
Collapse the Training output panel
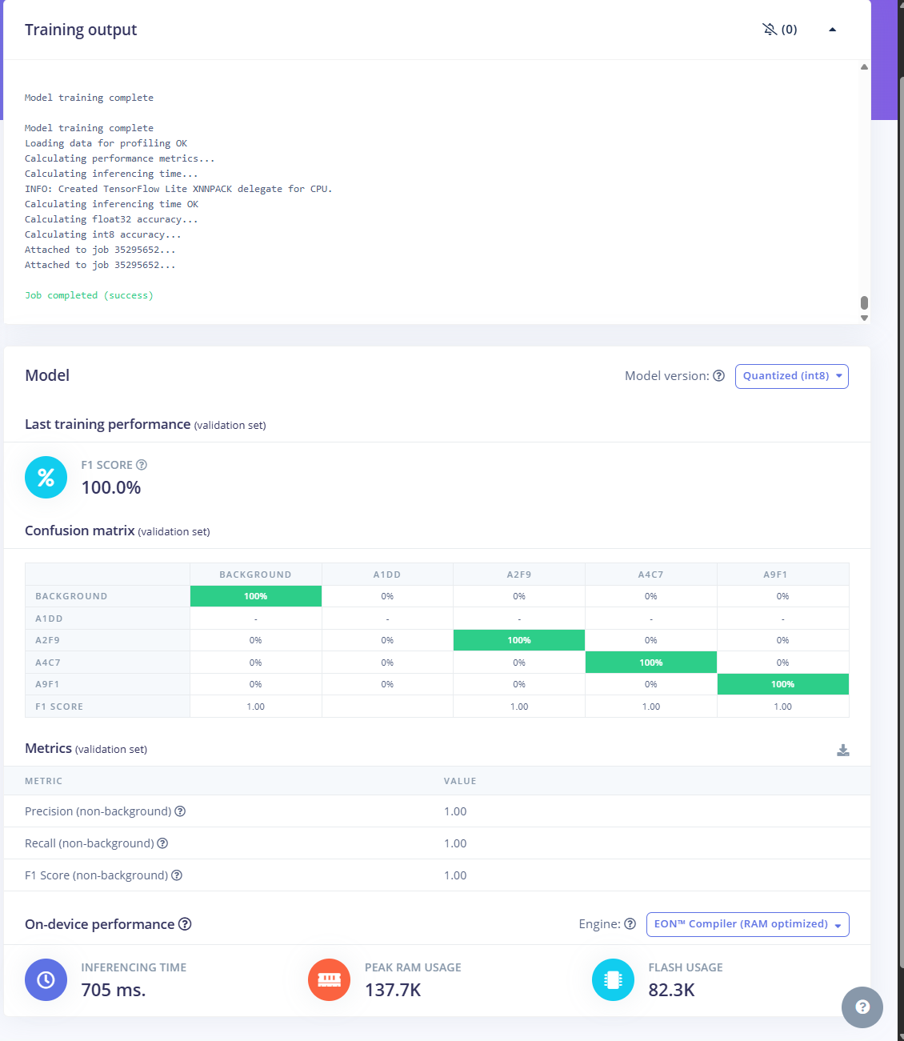[x=832, y=30]
